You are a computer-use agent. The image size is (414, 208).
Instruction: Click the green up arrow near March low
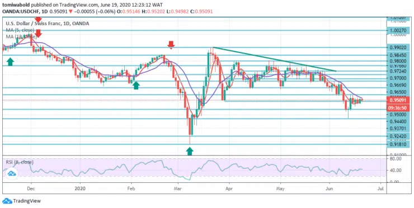(190, 151)
